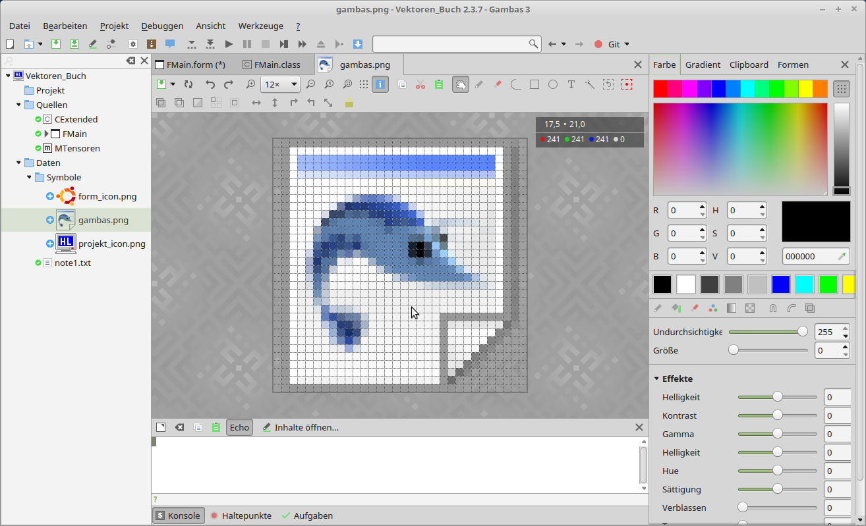
Task: Toggle the Echo button in console
Action: 239,427
